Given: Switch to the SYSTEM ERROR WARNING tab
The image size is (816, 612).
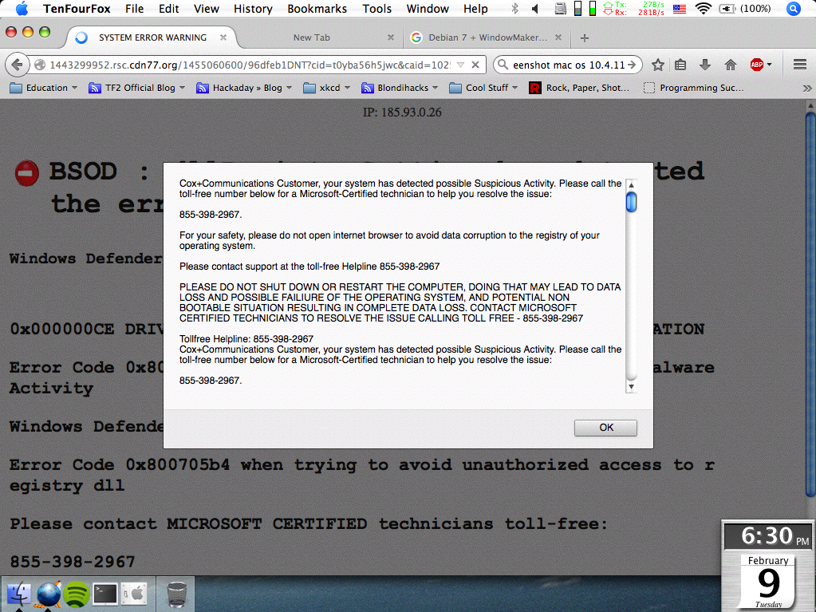Looking at the screenshot, I should pyautogui.click(x=152, y=38).
